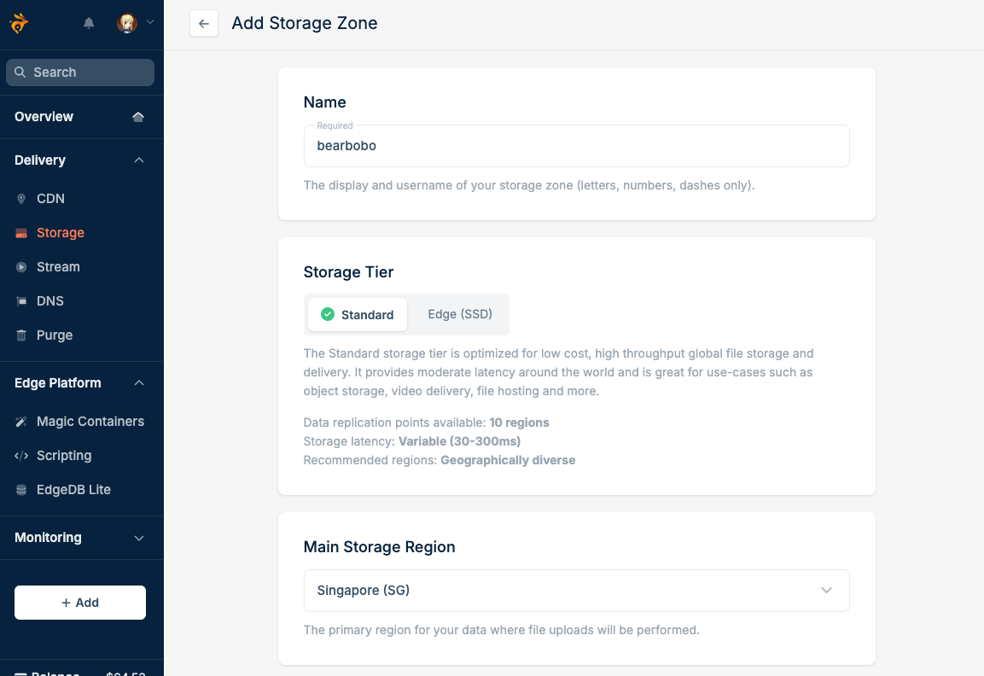Click the Name input field
The height and width of the screenshot is (676, 984).
coord(576,146)
